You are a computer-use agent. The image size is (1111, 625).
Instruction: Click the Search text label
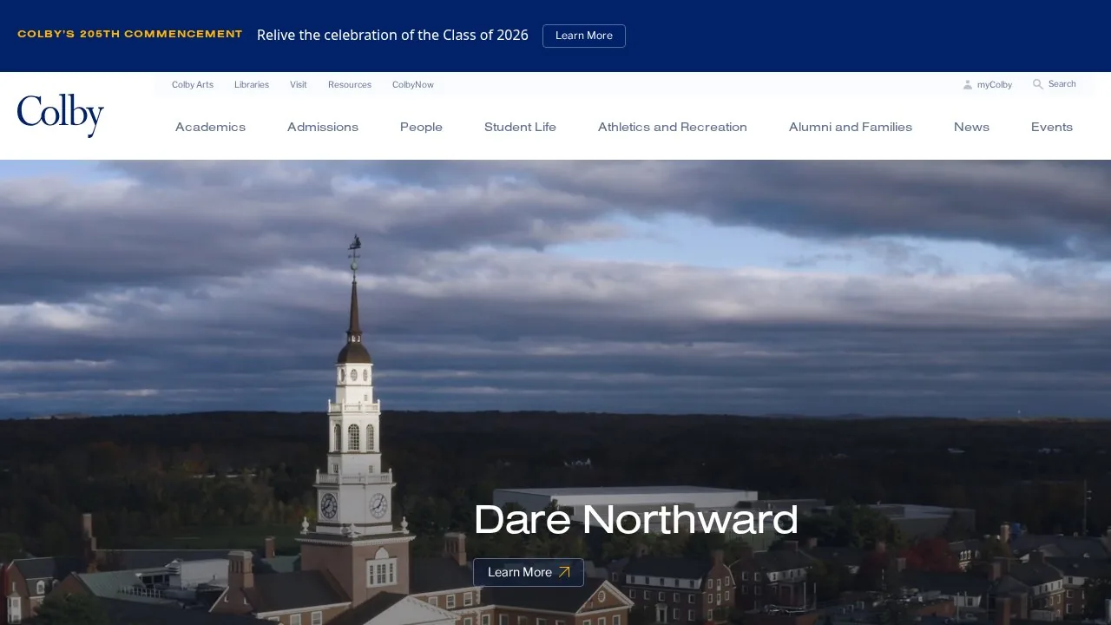pyautogui.click(x=1062, y=84)
